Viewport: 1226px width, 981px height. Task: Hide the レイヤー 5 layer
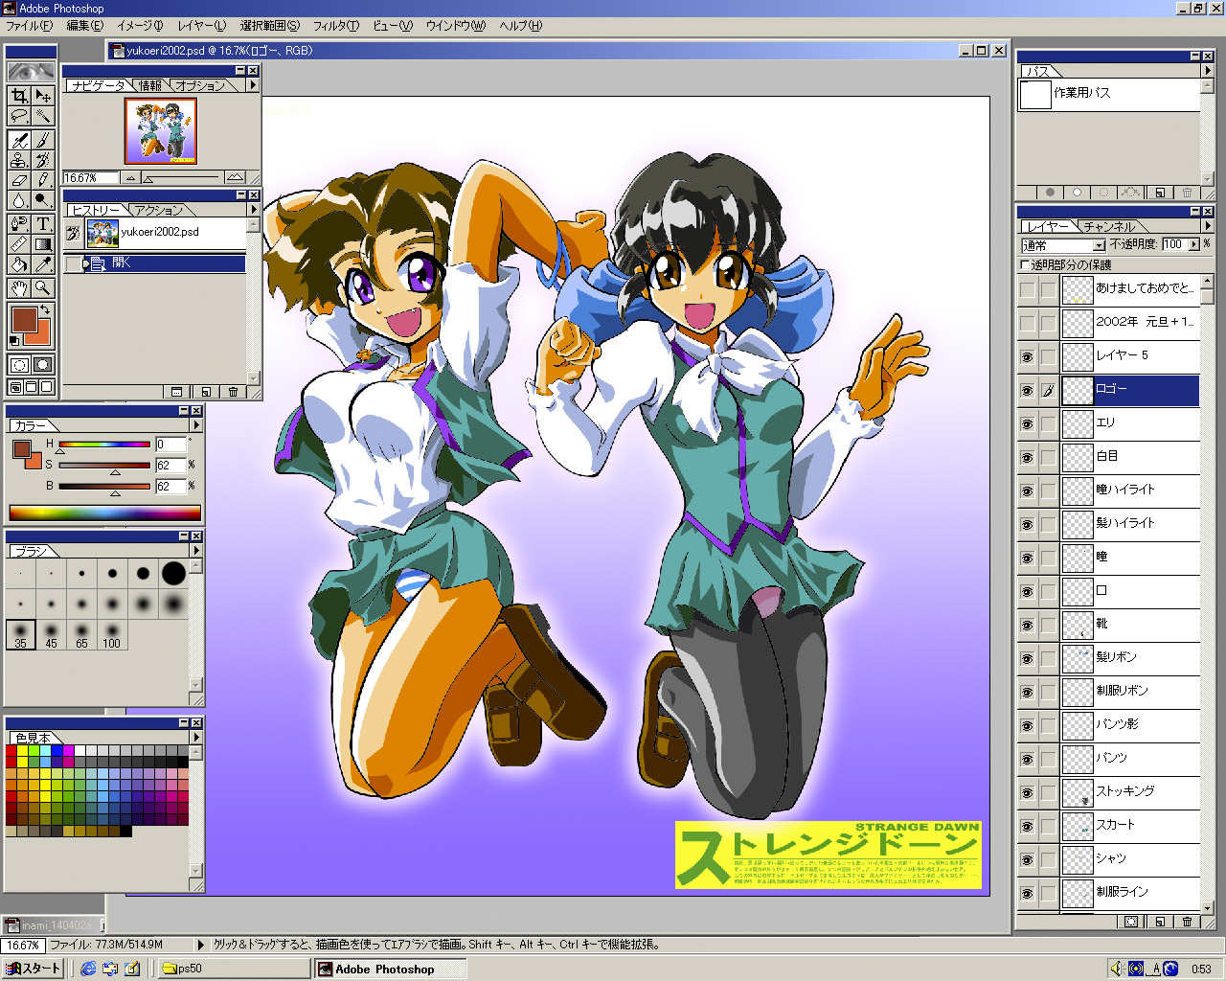click(1027, 356)
